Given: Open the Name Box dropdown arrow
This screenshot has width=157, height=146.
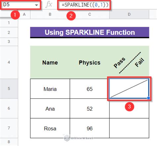Looking at the screenshot, I should [x=36, y=5].
